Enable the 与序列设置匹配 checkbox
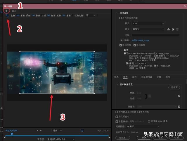The image size is (187, 141). click(x=120, y=18)
